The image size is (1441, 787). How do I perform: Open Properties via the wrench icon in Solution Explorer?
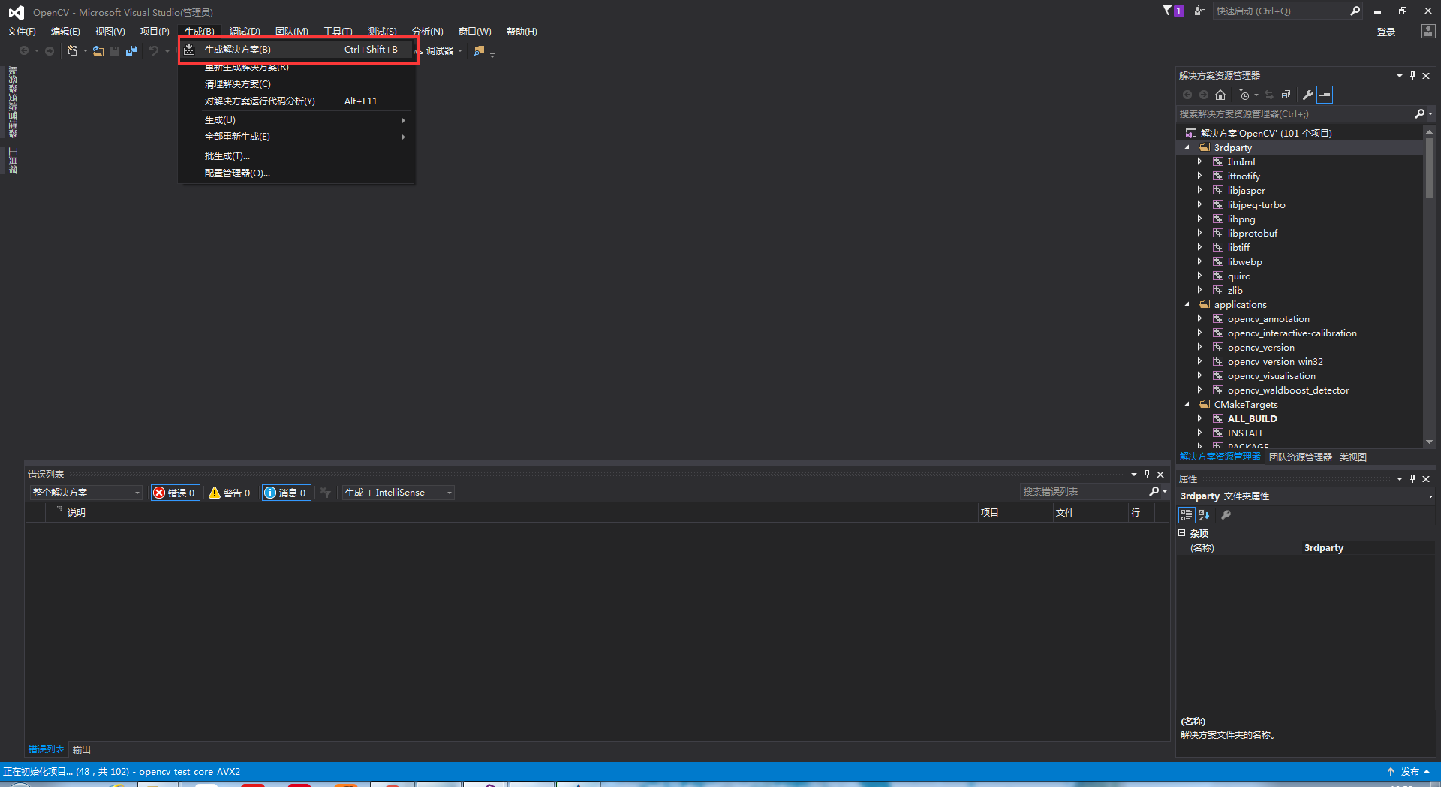tap(1307, 95)
